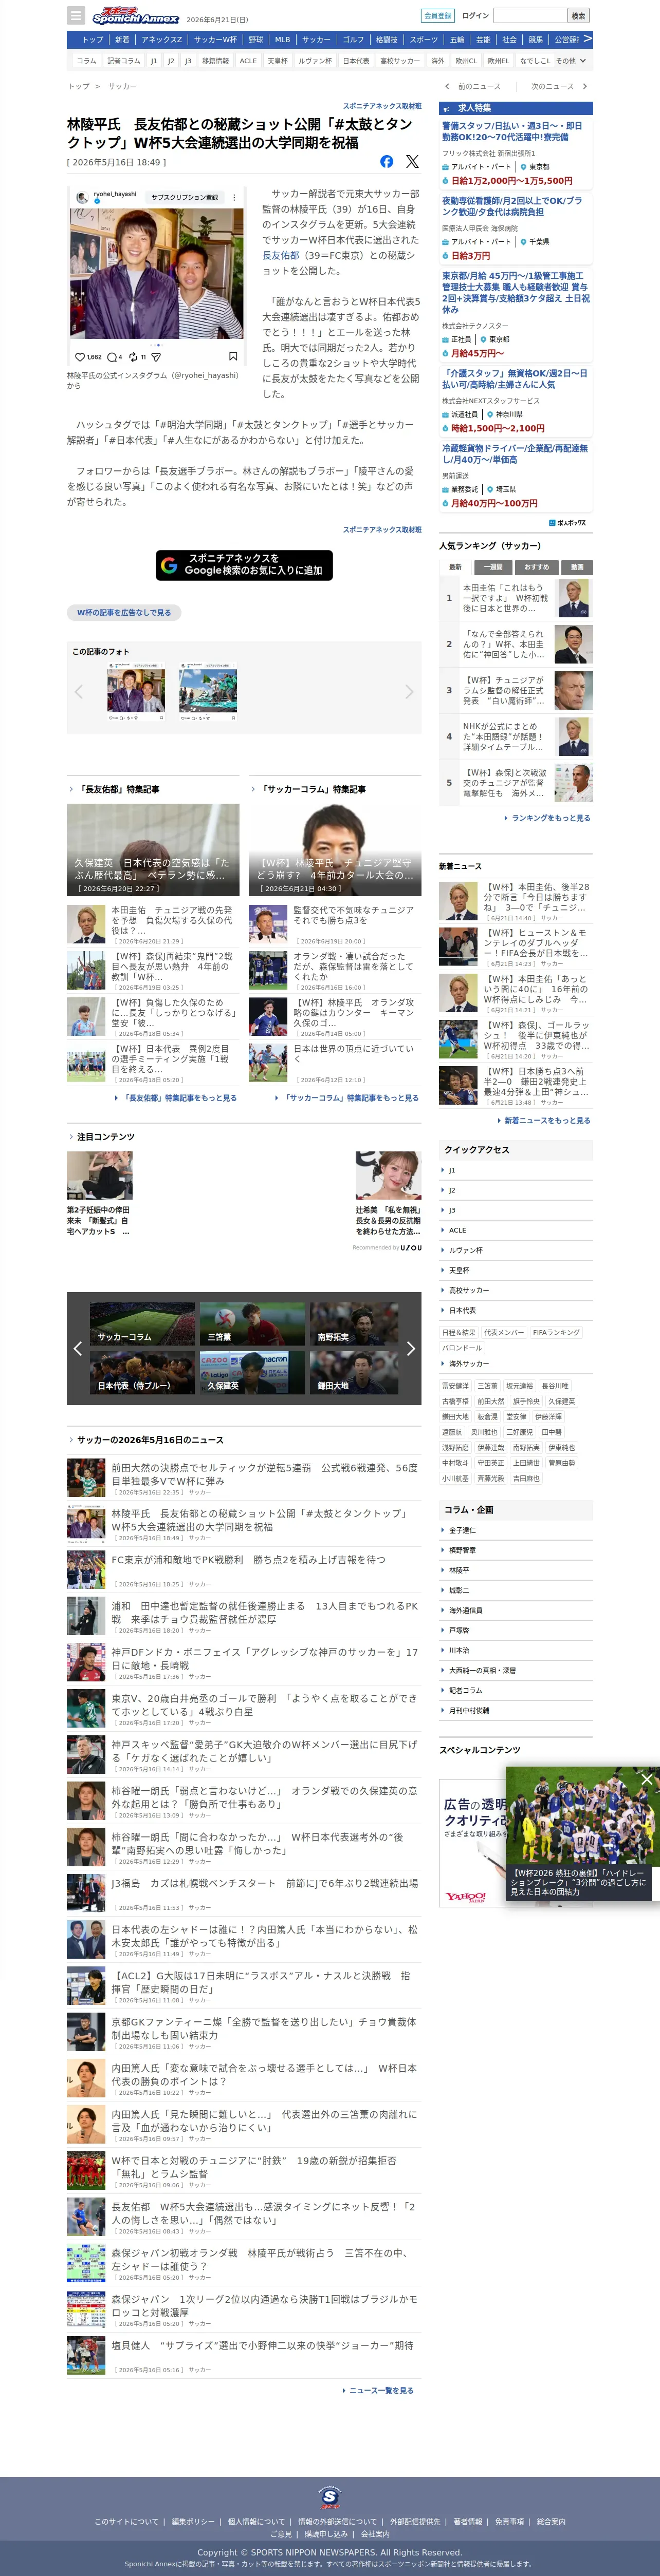Image resolution: width=660 pixels, height=2576 pixels.
Task: Open the ゴルフ main menu item
Action: point(354,40)
